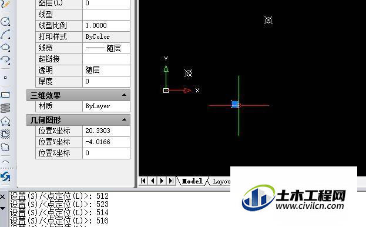Click the 超链接 property label
Viewport: 366px width, 227px height.
[x=49, y=59]
